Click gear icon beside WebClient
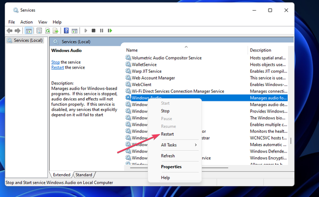This screenshot has height=197, width=319. click(128, 84)
